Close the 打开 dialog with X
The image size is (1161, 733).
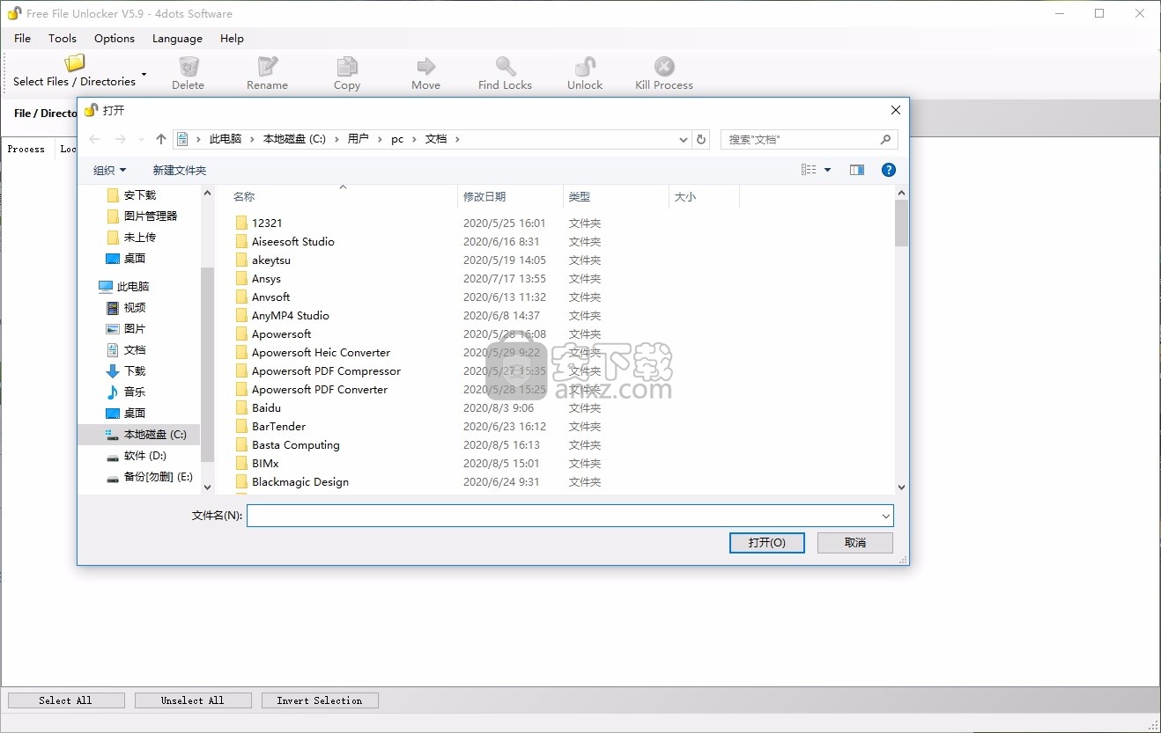[x=895, y=110]
